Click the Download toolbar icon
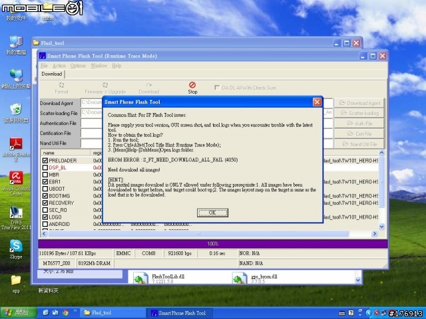 coord(149,88)
